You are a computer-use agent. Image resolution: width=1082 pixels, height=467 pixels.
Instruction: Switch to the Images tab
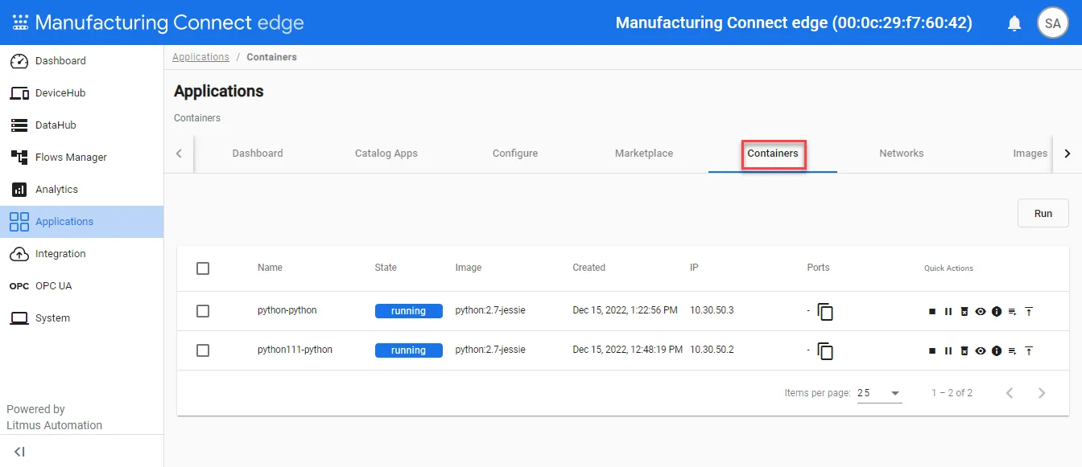pyautogui.click(x=1030, y=154)
